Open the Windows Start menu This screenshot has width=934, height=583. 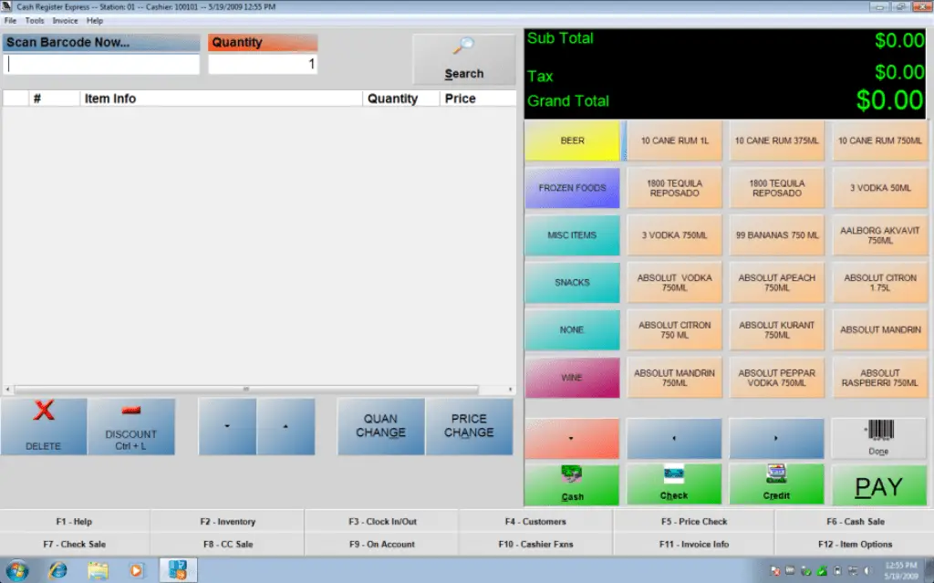point(16,570)
